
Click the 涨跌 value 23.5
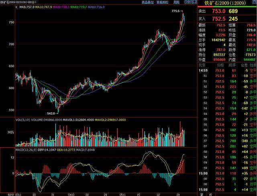(222, 30)
